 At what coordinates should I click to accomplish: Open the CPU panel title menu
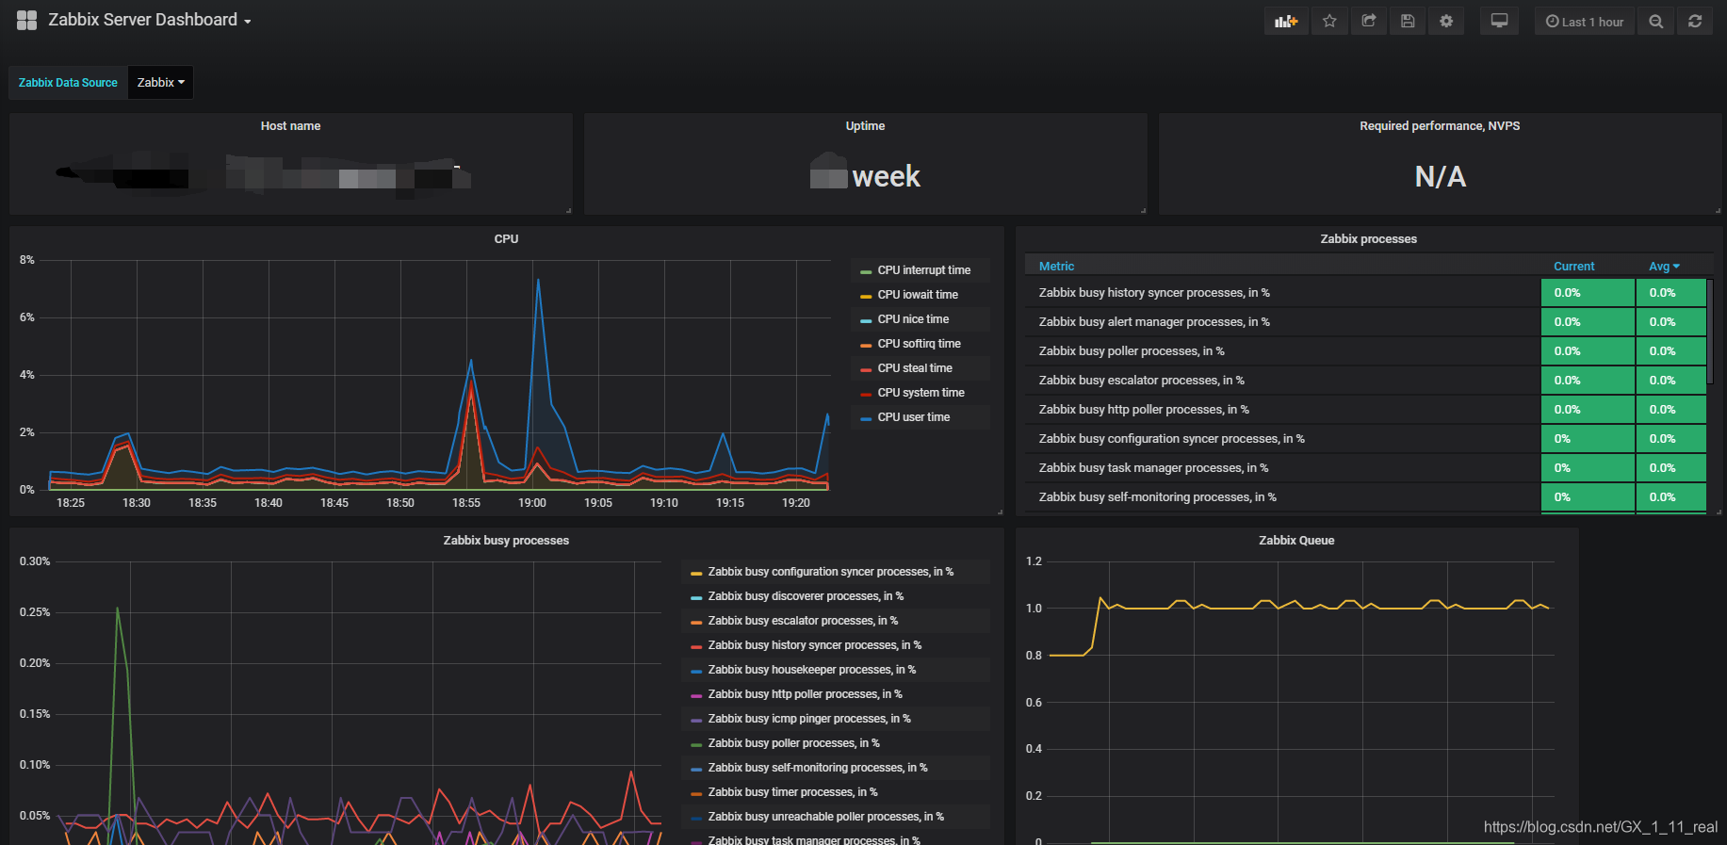click(506, 239)
